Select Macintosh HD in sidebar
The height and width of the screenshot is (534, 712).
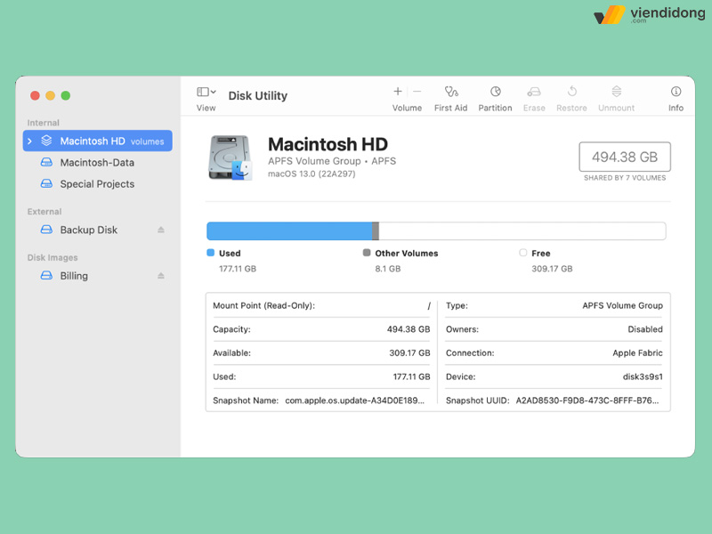coord(93,141)
